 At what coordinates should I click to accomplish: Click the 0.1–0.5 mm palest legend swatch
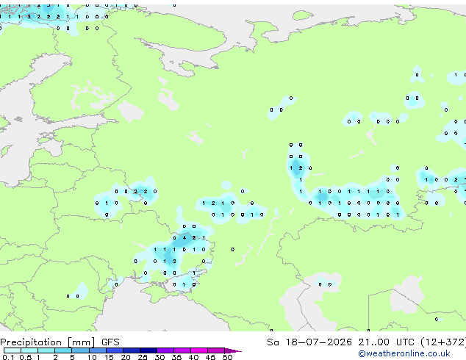(12, 350)
